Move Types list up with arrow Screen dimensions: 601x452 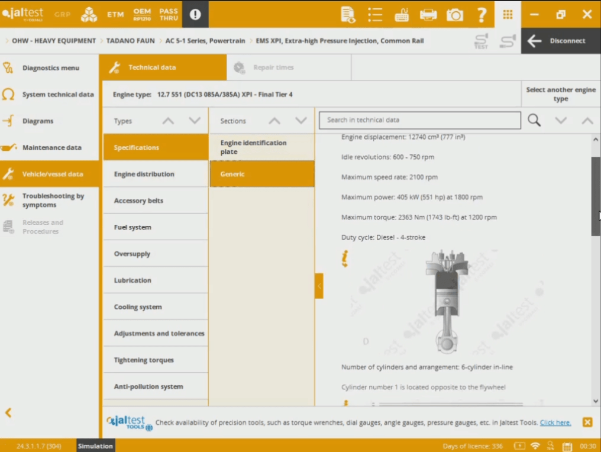pos(168,121)
